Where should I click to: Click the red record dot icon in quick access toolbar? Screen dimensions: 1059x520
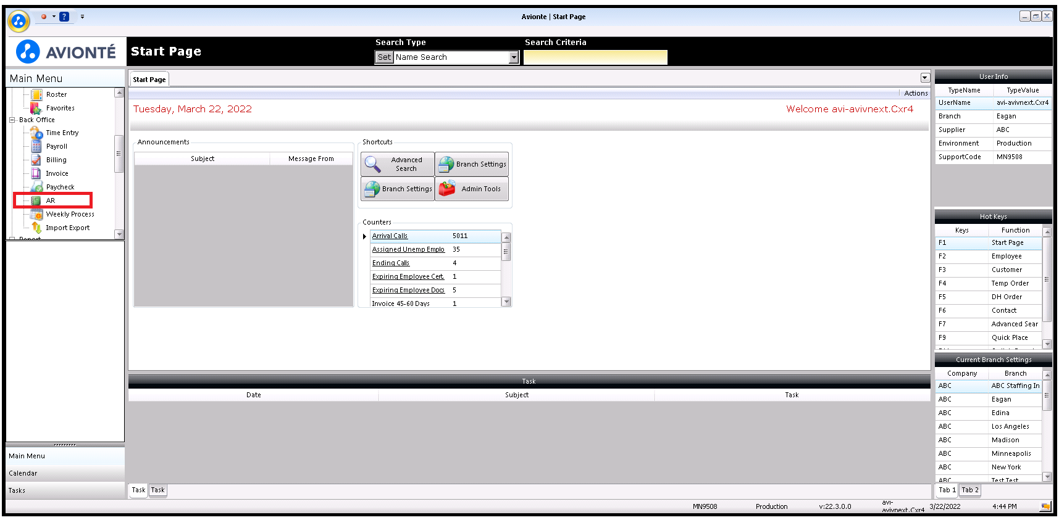click(x=44, y=17)
